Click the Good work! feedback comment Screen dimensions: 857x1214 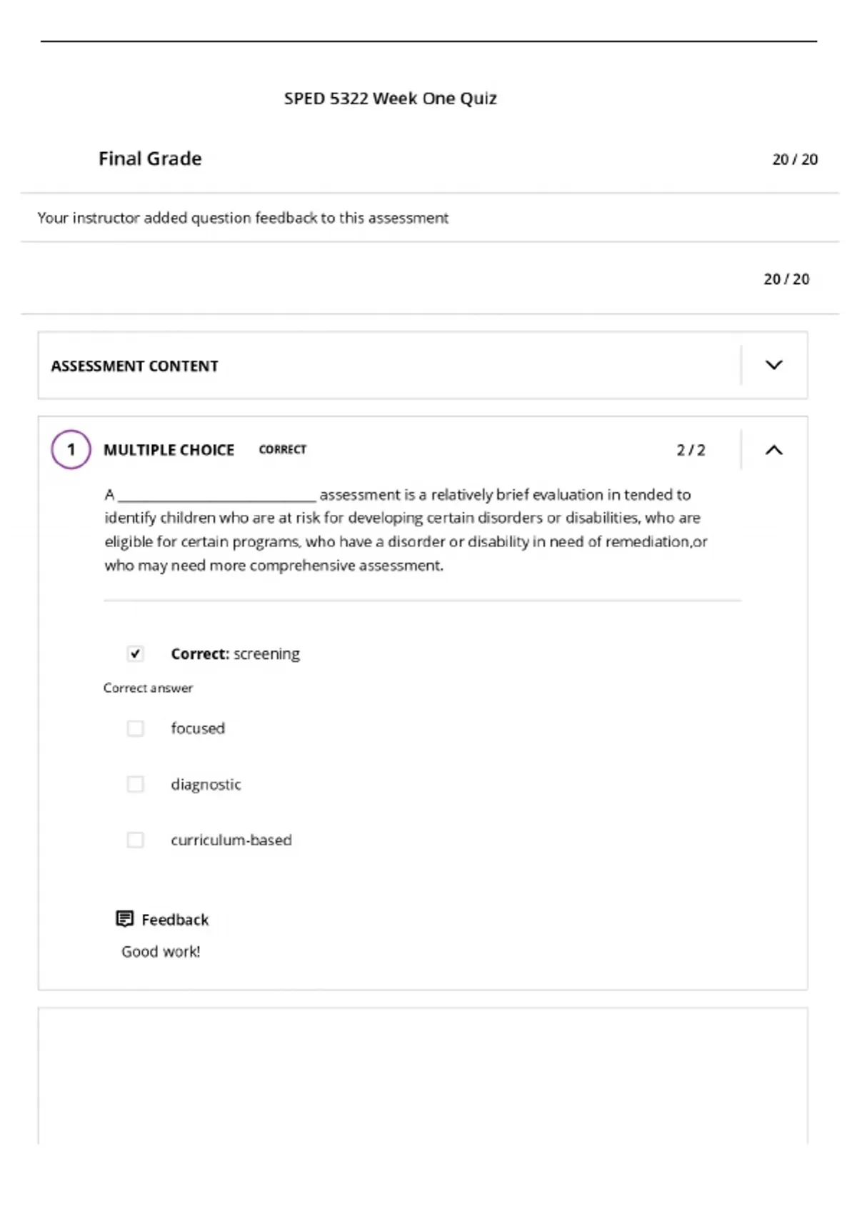point(161,951)
